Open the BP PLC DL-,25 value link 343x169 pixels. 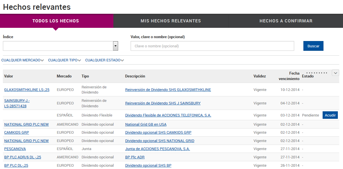tap(16, 166)
